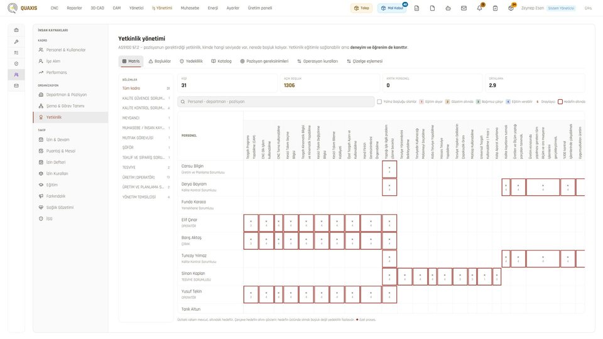The height and width of the screenshot is (339, 603).
Task: Click the personnel name Elif Çınar
Action: [x=189, y=220]
